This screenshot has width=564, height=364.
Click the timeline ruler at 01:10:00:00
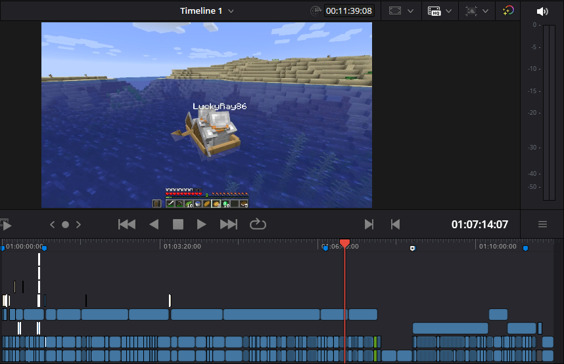click(498, 246)
